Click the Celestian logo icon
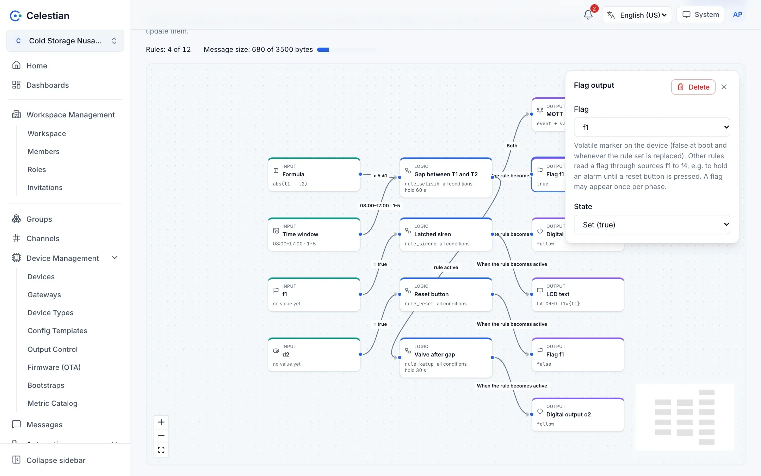The image size is (761, 476). click(16, 16)
